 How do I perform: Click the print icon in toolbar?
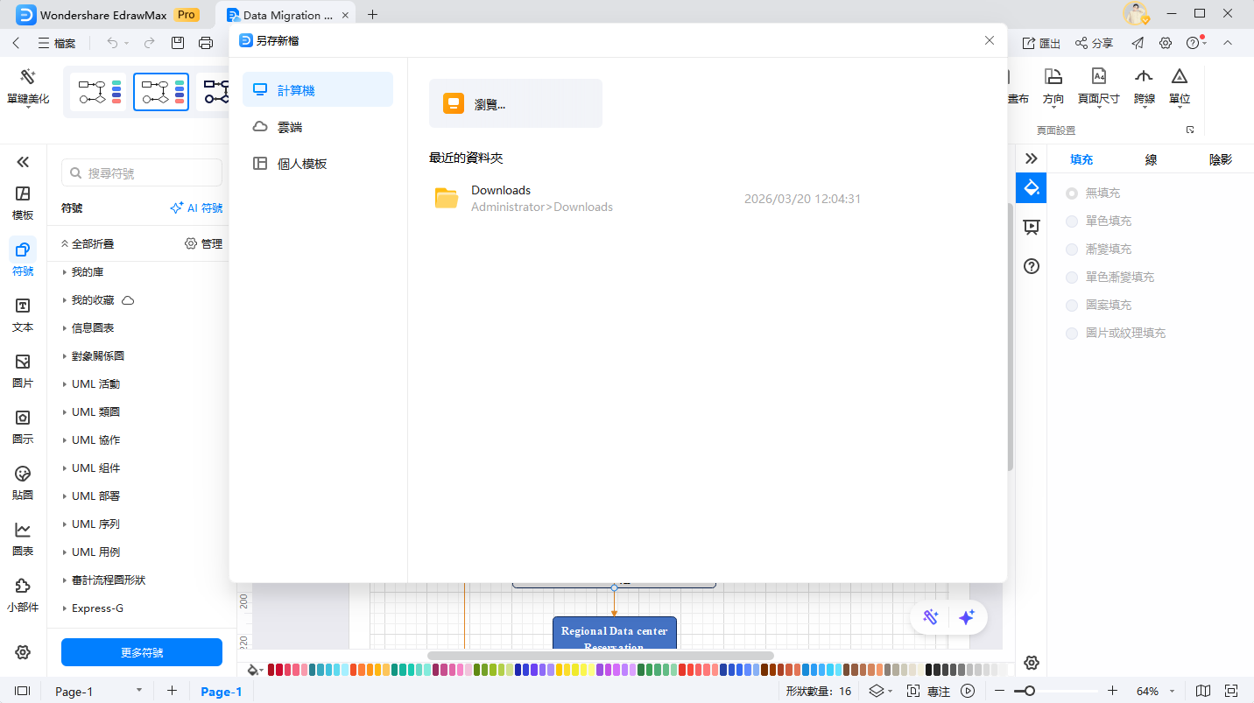[206, 43]
